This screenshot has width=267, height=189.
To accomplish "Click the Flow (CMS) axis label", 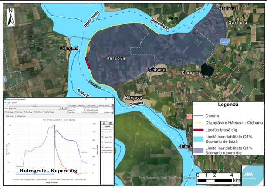I will coord(98,149).
